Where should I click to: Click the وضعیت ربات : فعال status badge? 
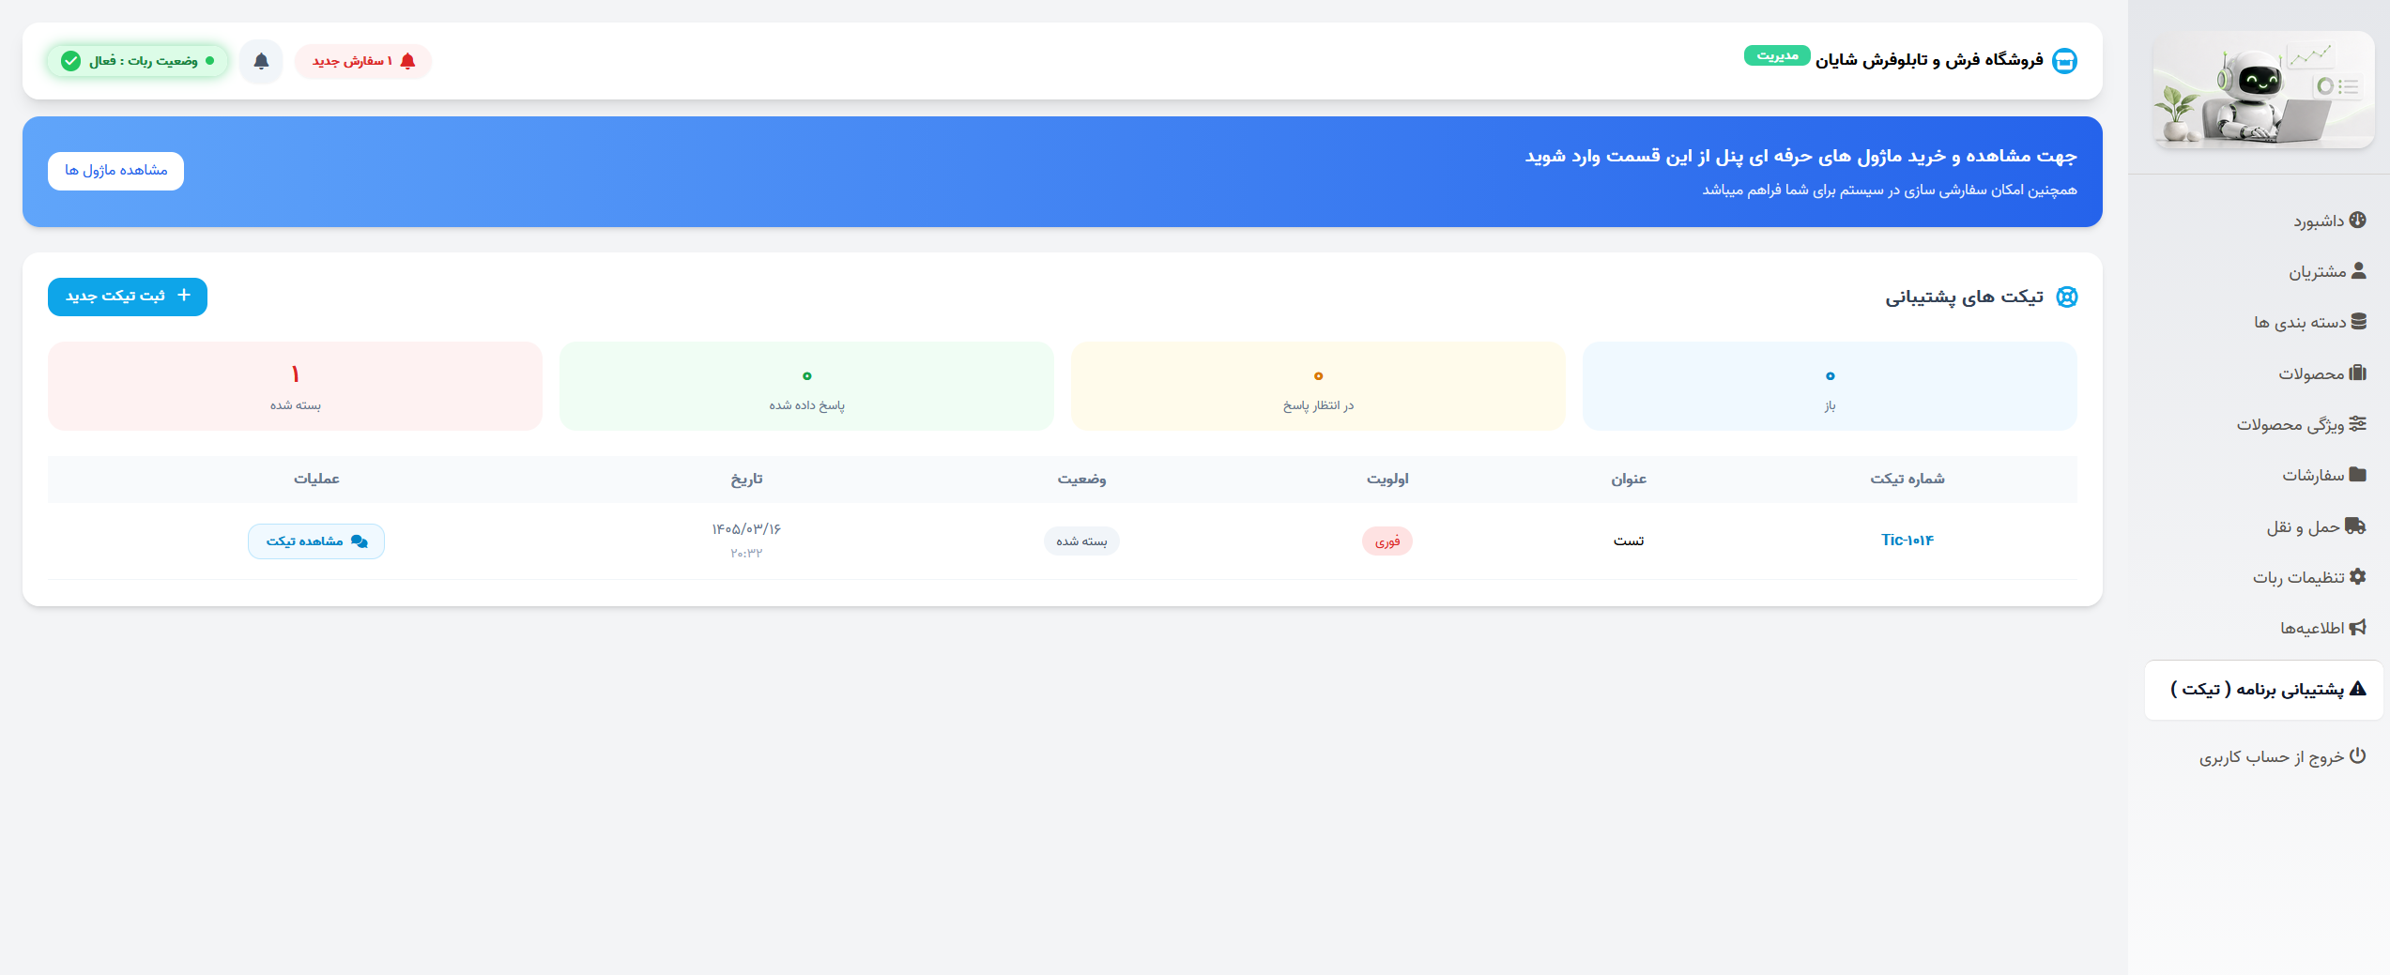click(x=138, y=61)
